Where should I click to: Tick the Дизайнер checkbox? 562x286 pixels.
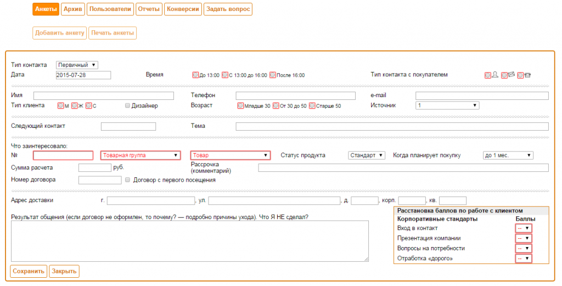[x=127, y=106]
